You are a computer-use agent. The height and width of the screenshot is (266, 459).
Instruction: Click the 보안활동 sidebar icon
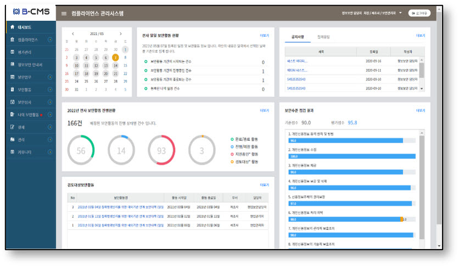click(12, 89)
